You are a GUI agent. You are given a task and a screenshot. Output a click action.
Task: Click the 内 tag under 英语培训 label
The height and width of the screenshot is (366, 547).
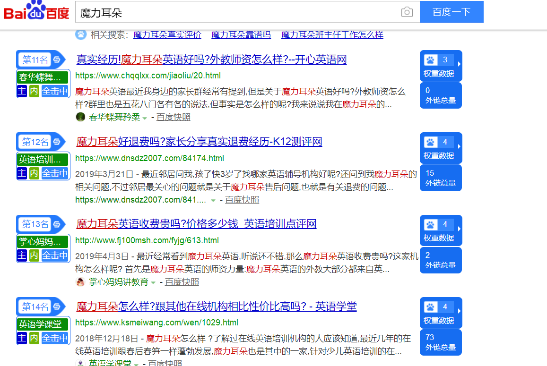click(34, 173)
